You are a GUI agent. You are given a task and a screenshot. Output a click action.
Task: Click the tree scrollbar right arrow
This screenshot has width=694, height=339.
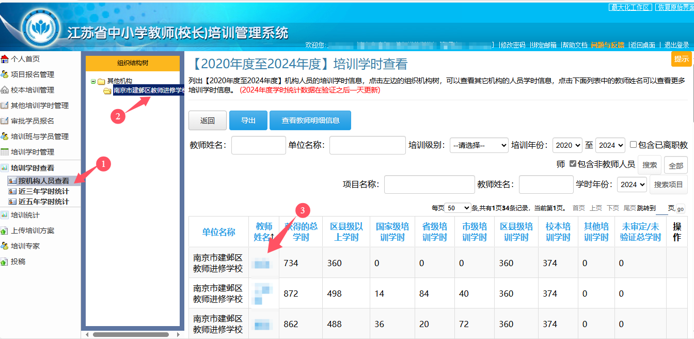[x=179, y=334]
